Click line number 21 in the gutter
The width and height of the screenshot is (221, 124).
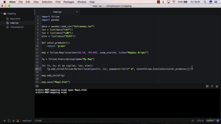point(37,82)
